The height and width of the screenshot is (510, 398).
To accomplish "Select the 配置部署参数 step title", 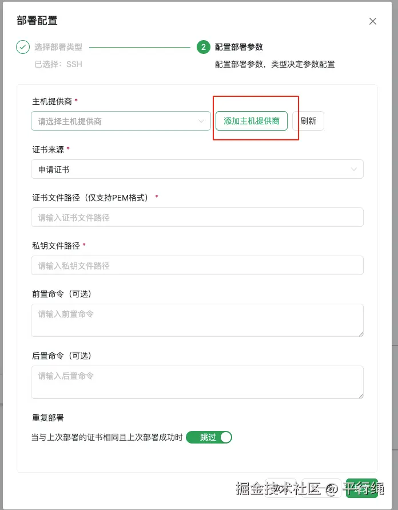I will [239, 47].
